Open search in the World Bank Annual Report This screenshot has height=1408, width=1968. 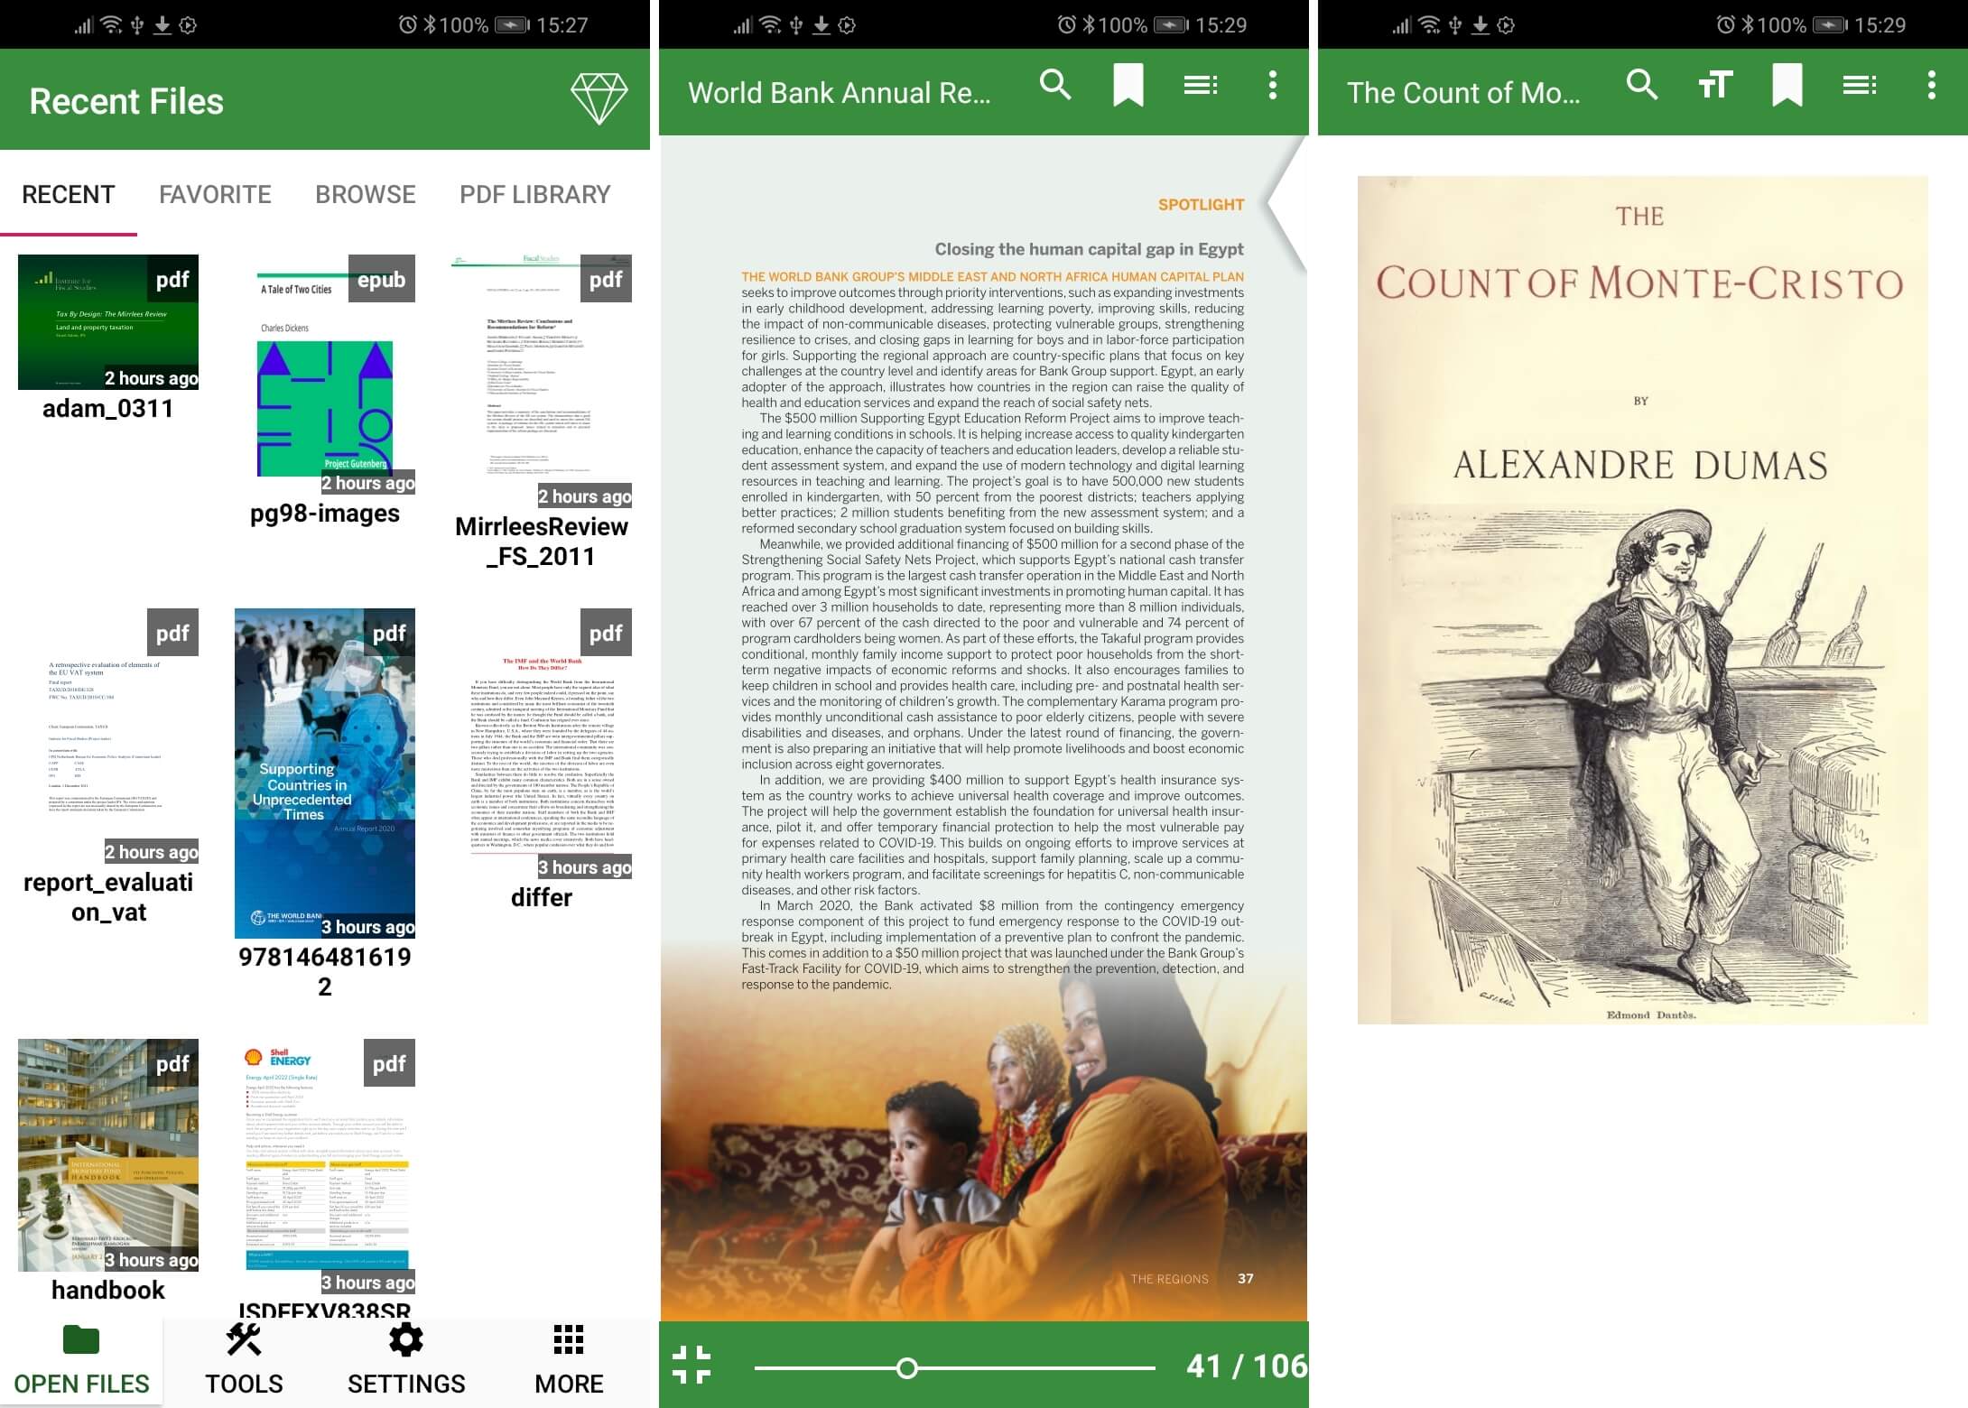point(1055,86)
